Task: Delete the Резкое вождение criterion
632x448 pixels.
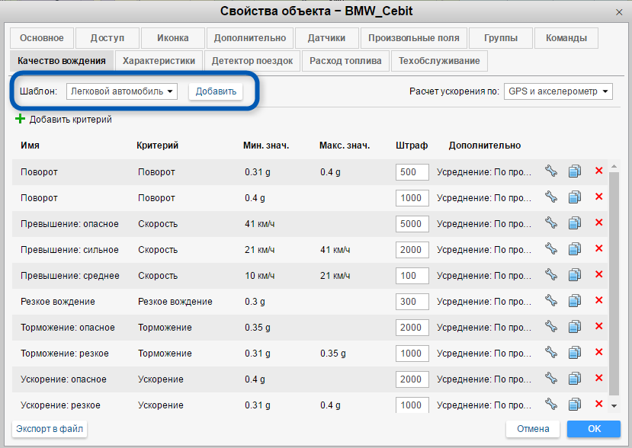Action: click(x=598, y=301)
